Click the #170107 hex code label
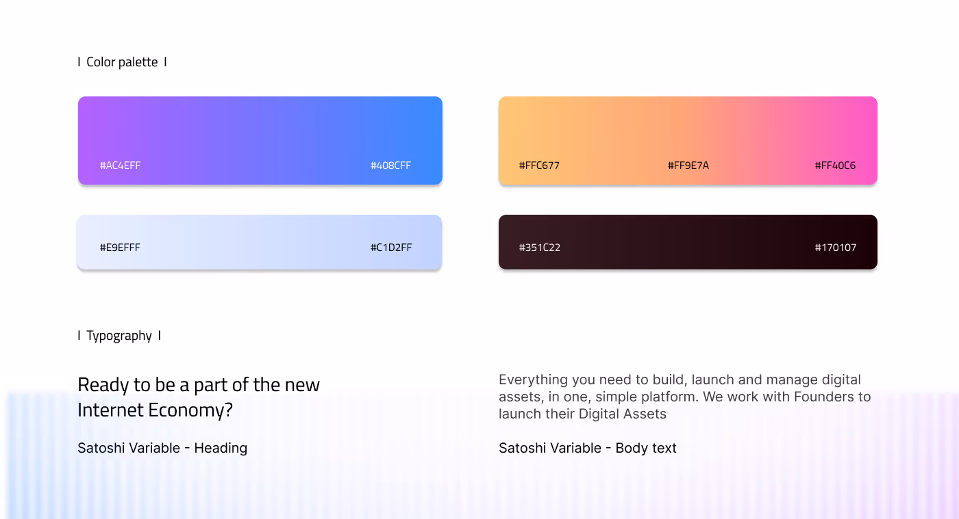 (x=835, y=248)
